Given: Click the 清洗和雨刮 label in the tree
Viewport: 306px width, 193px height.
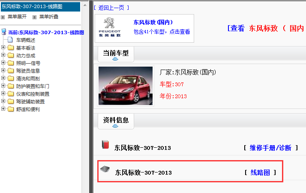Looking at the screenshot, I should (28, 79).
